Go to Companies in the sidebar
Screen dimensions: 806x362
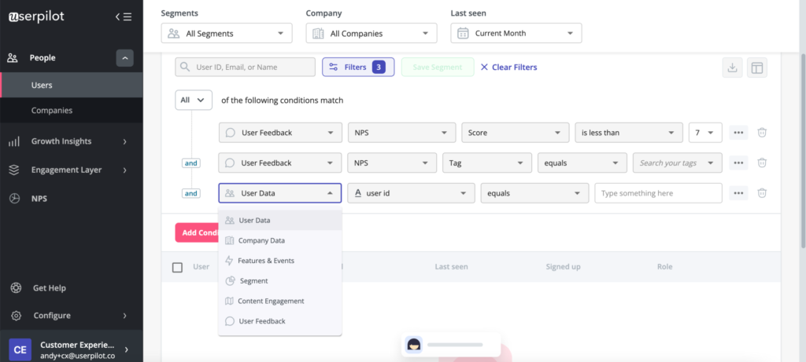52,111
